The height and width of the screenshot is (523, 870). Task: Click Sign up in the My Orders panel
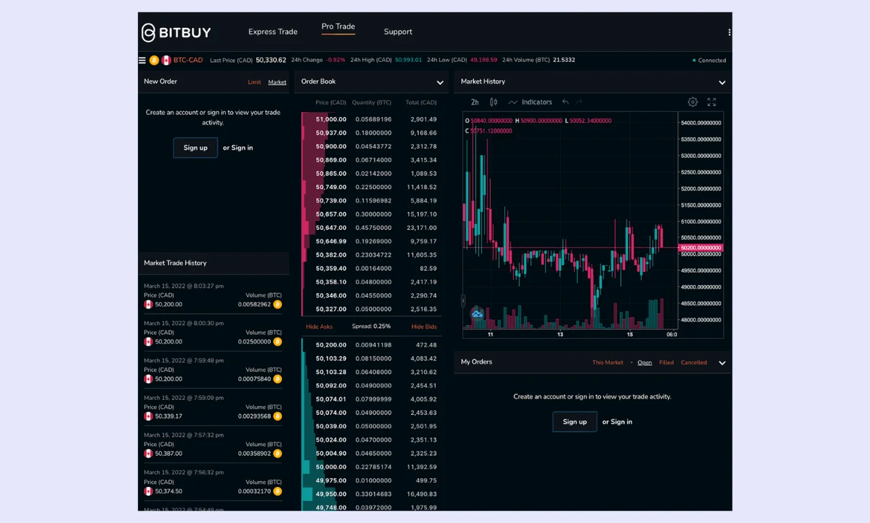tap(574, 422)
